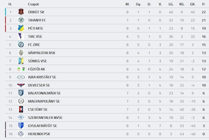Select the FC Zirc club emblem
The image size is (209, 140).
point(21,45)
